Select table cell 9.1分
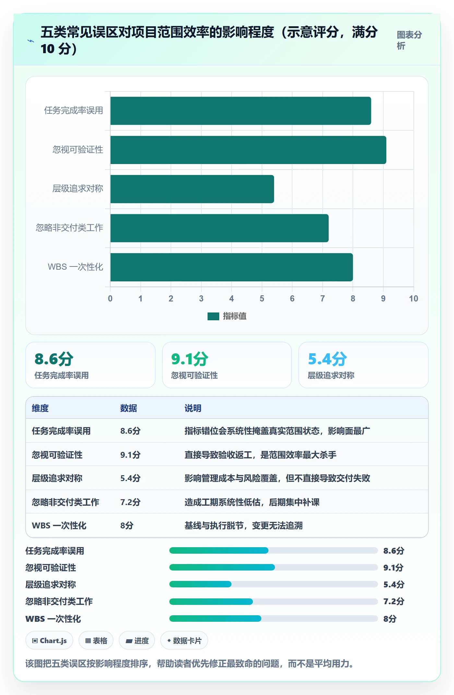Image resolution: width=454 pixels, height=695 pixels. tap(130, 455)
